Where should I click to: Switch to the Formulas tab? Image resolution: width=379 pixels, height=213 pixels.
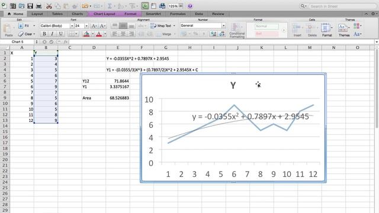pos(178,14)
